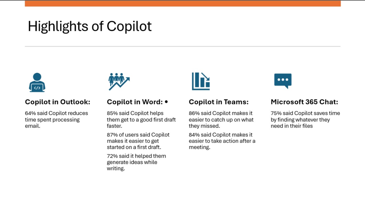Click the Highlights of Copilot title

point(90,26)
